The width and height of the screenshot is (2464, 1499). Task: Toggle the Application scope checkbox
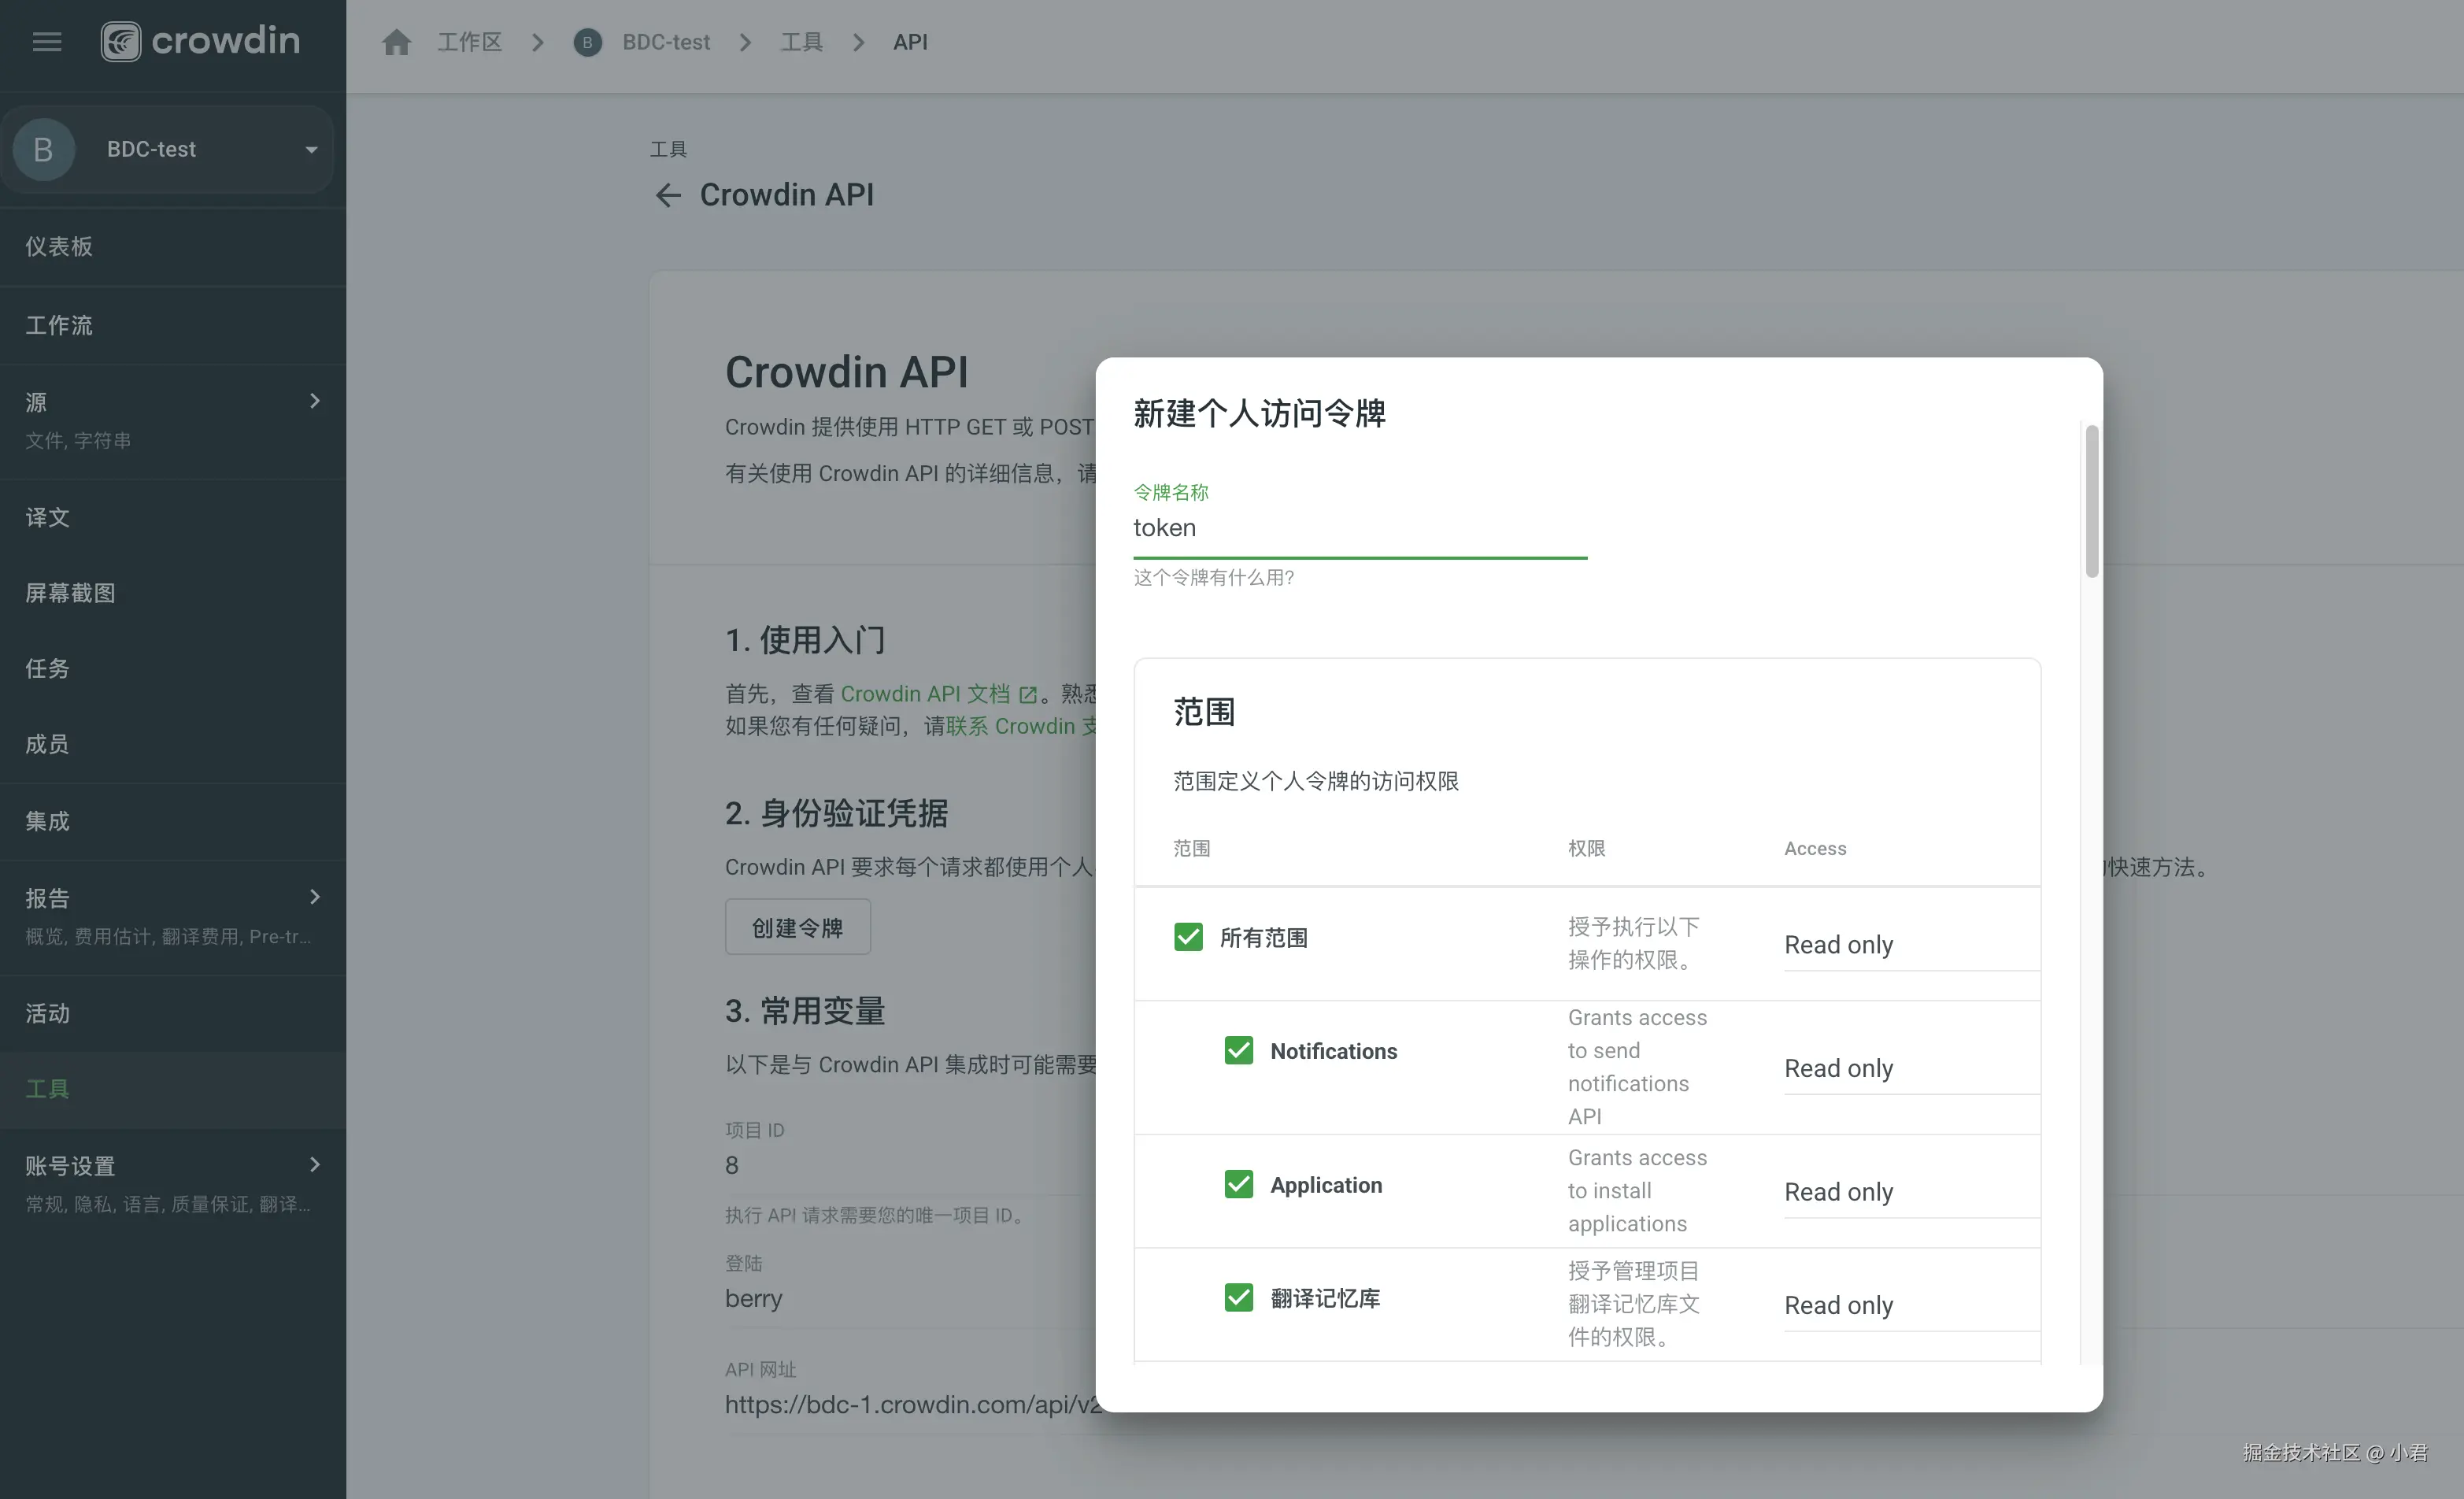pos(1238,1184)
